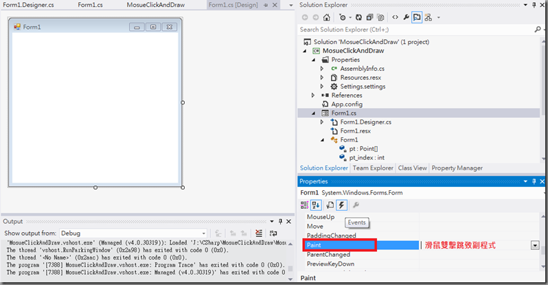Collapse the Form1.cs node

click(314, 113)
